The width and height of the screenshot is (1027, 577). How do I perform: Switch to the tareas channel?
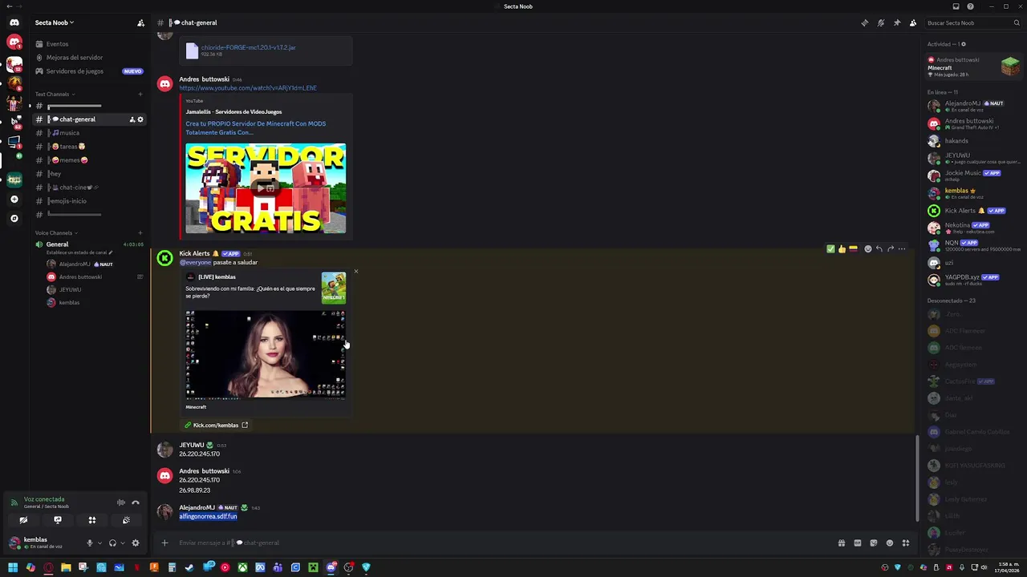[89, 147]
